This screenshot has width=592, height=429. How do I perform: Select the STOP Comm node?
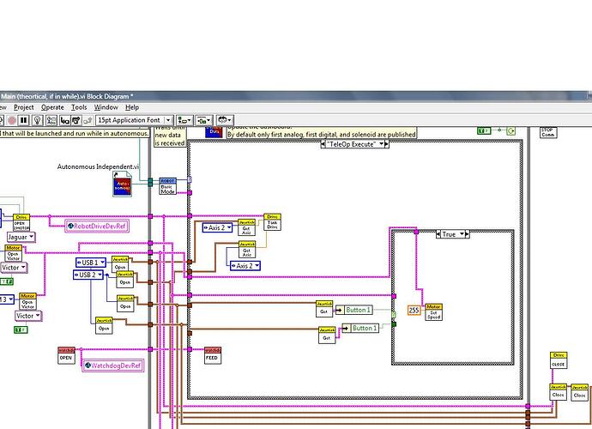(548, 132)
